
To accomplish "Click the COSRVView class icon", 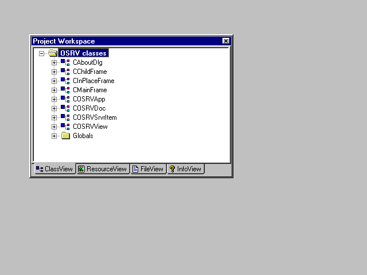I will click(65, 127).
